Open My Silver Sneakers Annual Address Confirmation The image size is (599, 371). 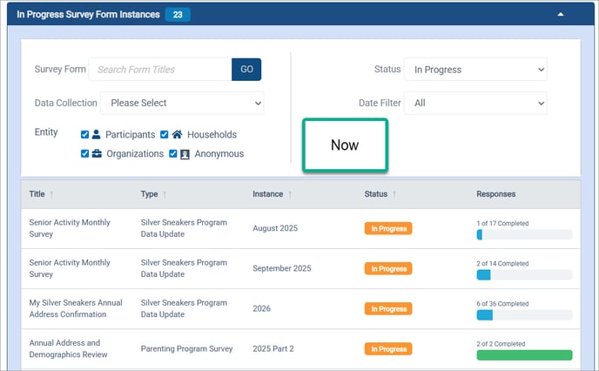pyautogui.click(x=76, y=308)
